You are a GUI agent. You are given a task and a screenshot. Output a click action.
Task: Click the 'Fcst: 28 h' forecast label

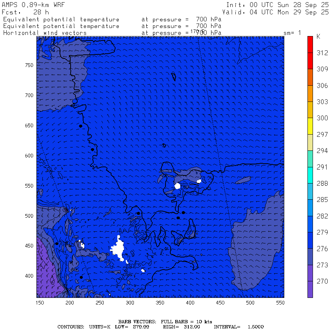click(25, 12)
